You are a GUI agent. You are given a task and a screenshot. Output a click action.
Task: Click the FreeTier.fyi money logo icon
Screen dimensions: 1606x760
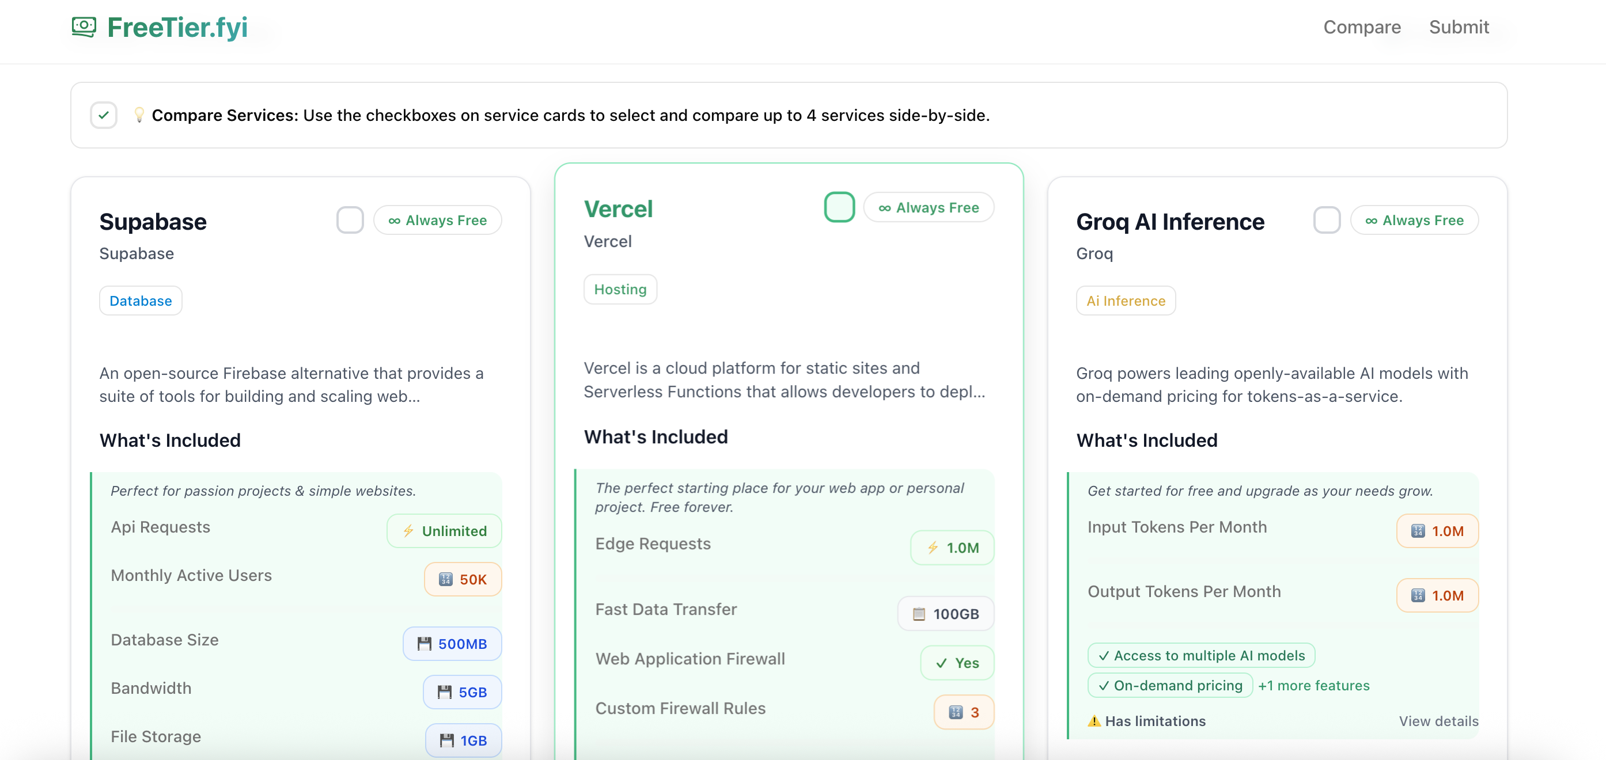pos(84,27)
